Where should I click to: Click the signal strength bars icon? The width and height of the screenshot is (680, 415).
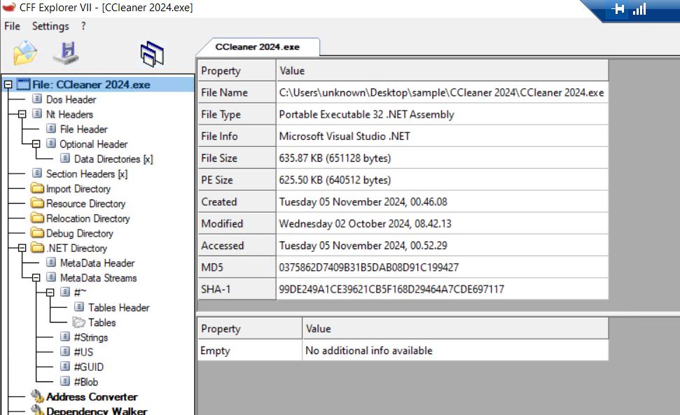639,8
